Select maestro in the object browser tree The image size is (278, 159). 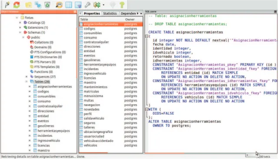click(43, 150)
